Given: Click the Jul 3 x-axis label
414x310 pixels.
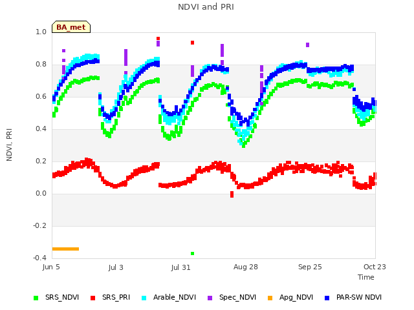Looking at the screenshot, I should pyautogui.click(x=116, y=267).
